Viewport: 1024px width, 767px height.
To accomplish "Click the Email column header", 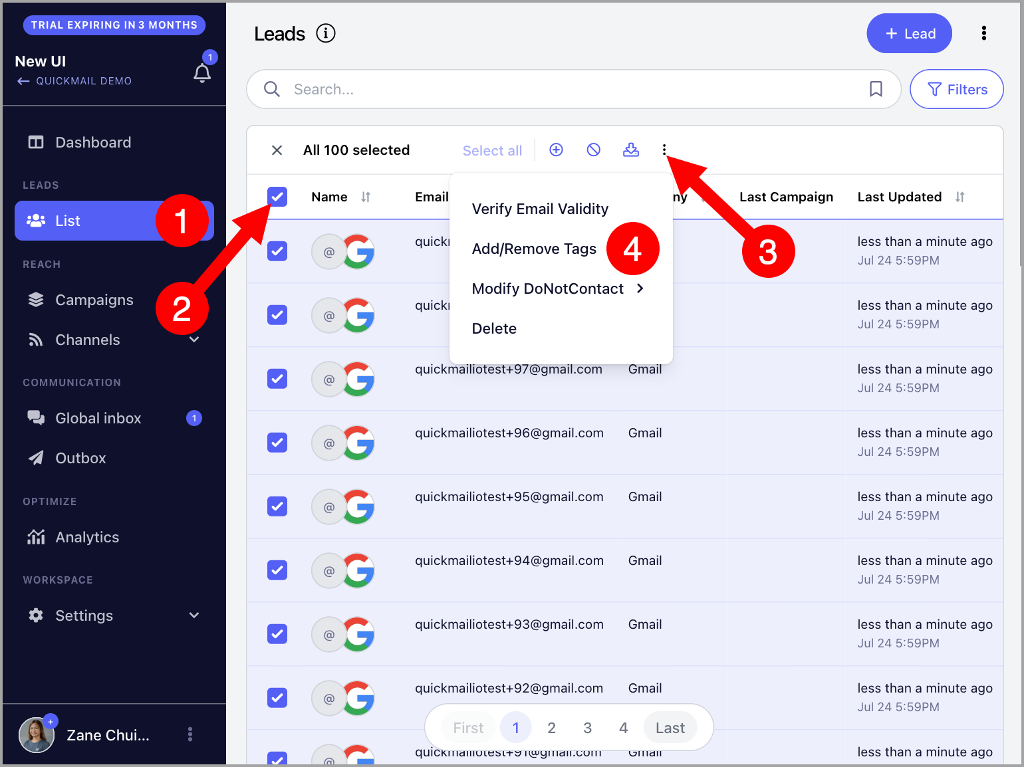I will click(x=432, y=197).
